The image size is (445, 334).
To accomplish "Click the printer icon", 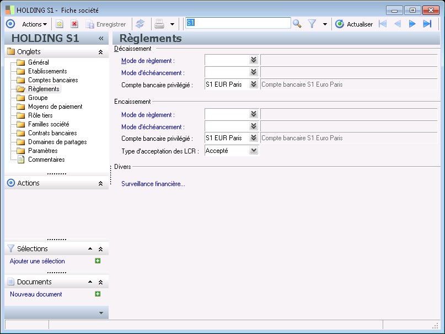I will (159, 24).
